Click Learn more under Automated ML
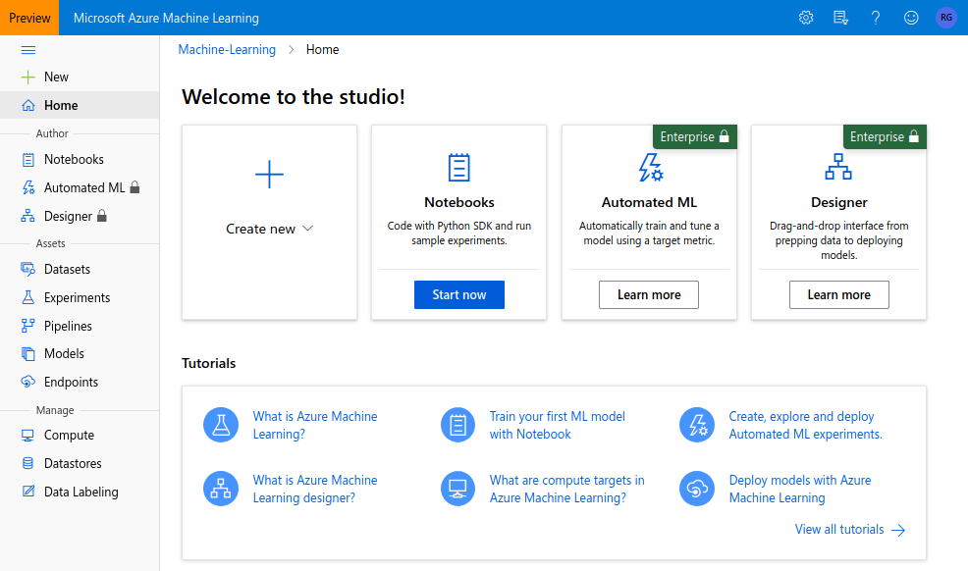 point(649,294)
